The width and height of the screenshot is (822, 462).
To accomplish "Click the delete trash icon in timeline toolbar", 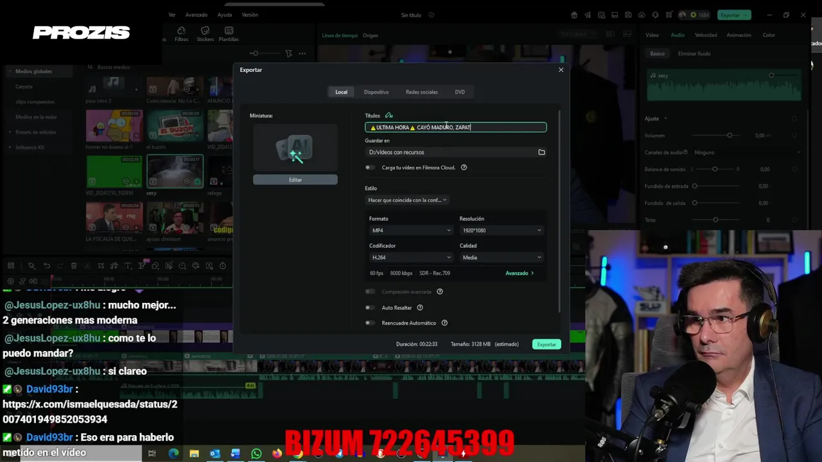I will (x=74, y=266).
